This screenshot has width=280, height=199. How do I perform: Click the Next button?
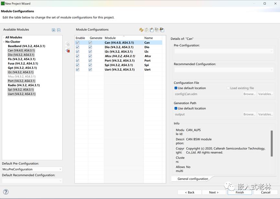tap(214, 193)
